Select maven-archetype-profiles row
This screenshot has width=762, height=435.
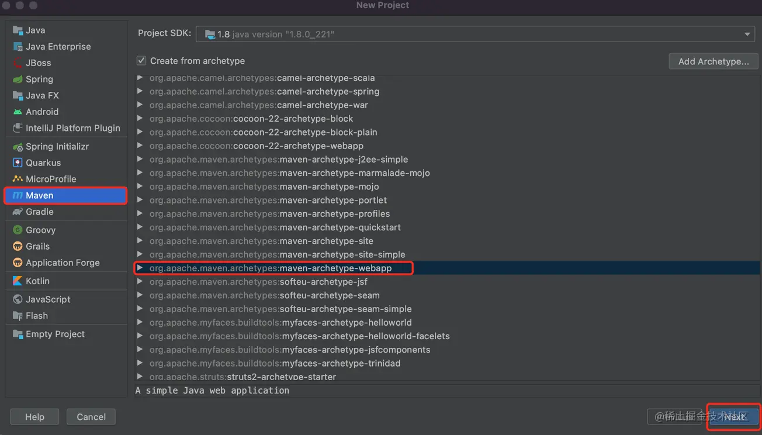point(448,213)
